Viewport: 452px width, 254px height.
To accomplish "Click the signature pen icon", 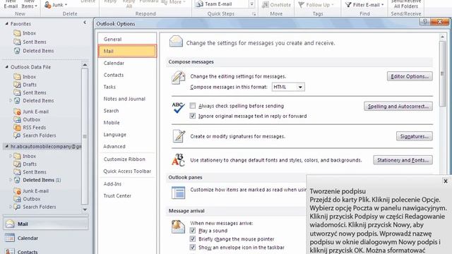I will (x=179, y=136).
